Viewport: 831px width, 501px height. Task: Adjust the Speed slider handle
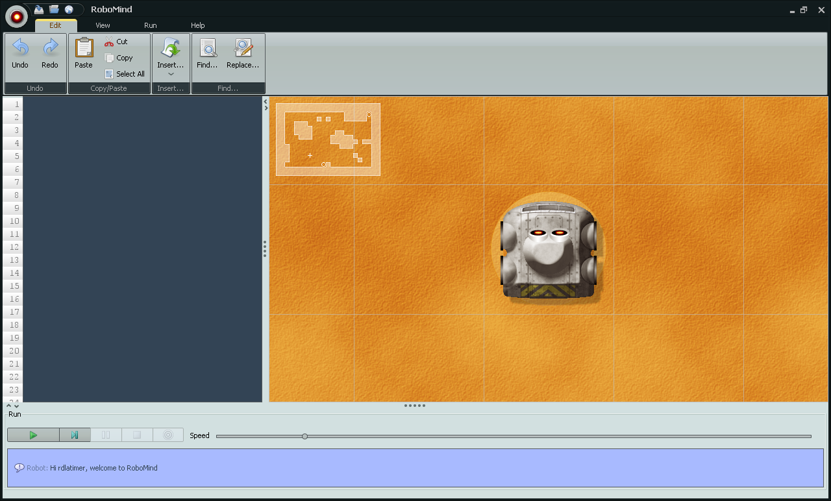coord(304,436)
